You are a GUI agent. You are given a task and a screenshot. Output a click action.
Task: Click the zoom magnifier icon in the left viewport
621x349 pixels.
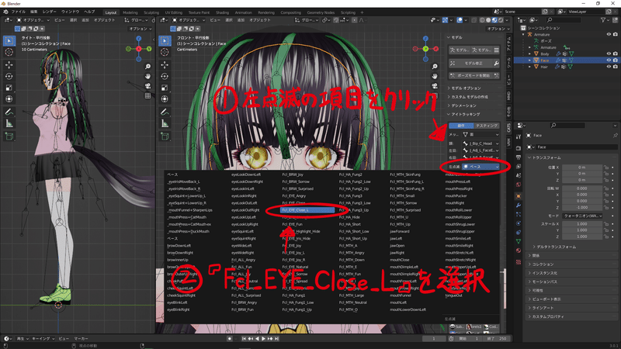pos(147,67)
